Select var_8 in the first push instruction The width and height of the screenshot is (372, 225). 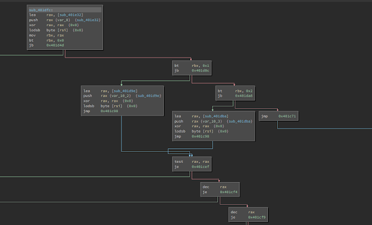coord(63,20)
